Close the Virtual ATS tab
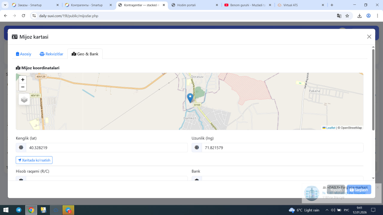Image resolution: width=383 pixels, height=215 pixels. [323, 5]
